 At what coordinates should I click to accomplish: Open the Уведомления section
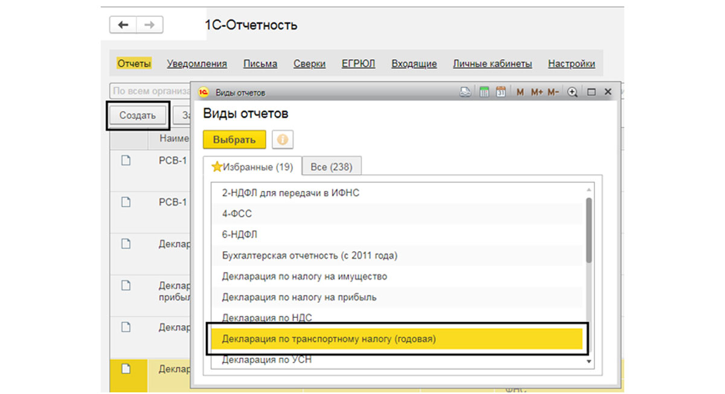[197, 63]
